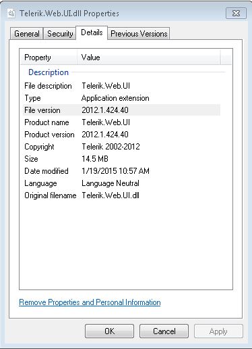The image size is (252, 349).
Task: Go to the Previous Versions tab
Action: point(139,34)
